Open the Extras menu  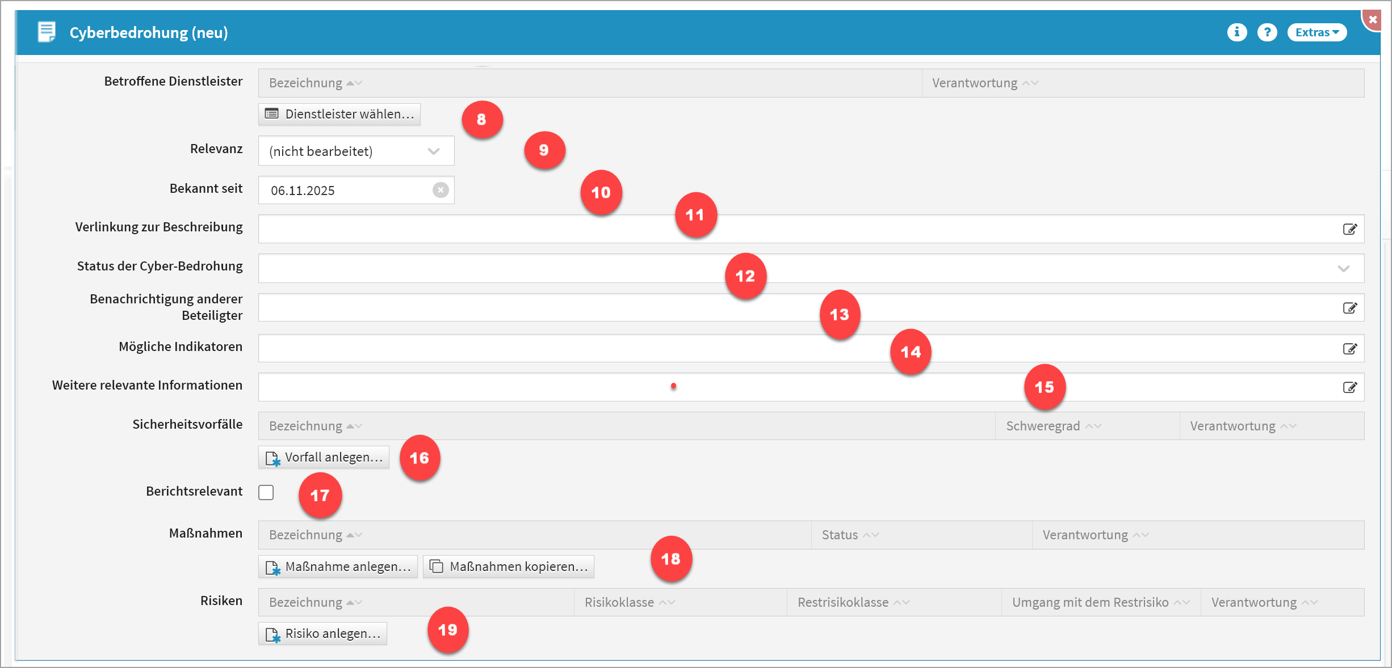pyautogui.click(x=1316, y=32)
